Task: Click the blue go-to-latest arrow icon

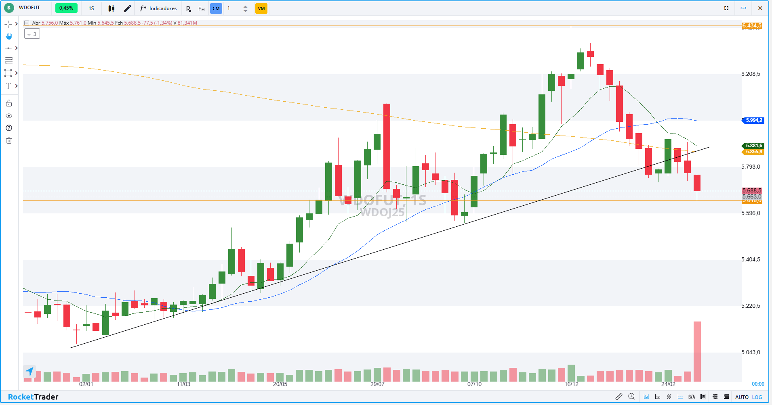Action: click(30, 371)
